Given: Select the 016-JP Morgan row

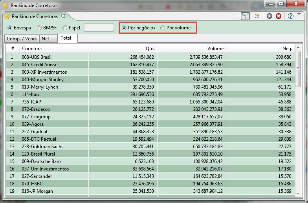Looking at the screenshot, I should point(150,191).
